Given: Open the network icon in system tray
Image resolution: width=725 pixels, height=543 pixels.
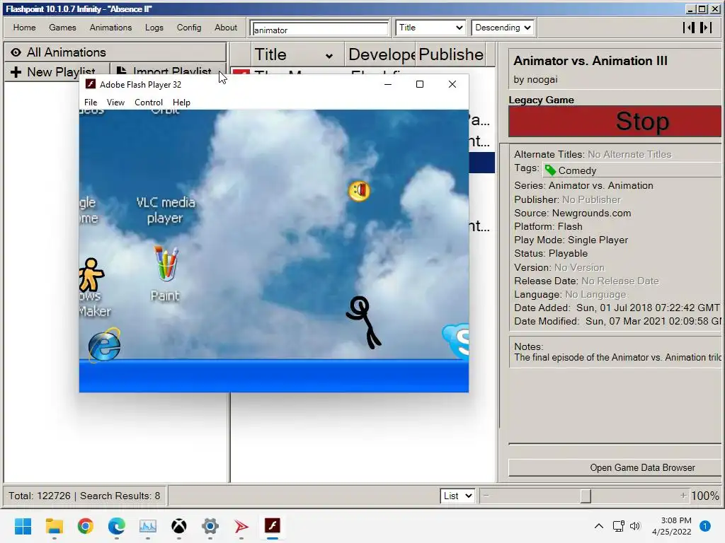Looking at the screenshot, I should click(618, 526).
